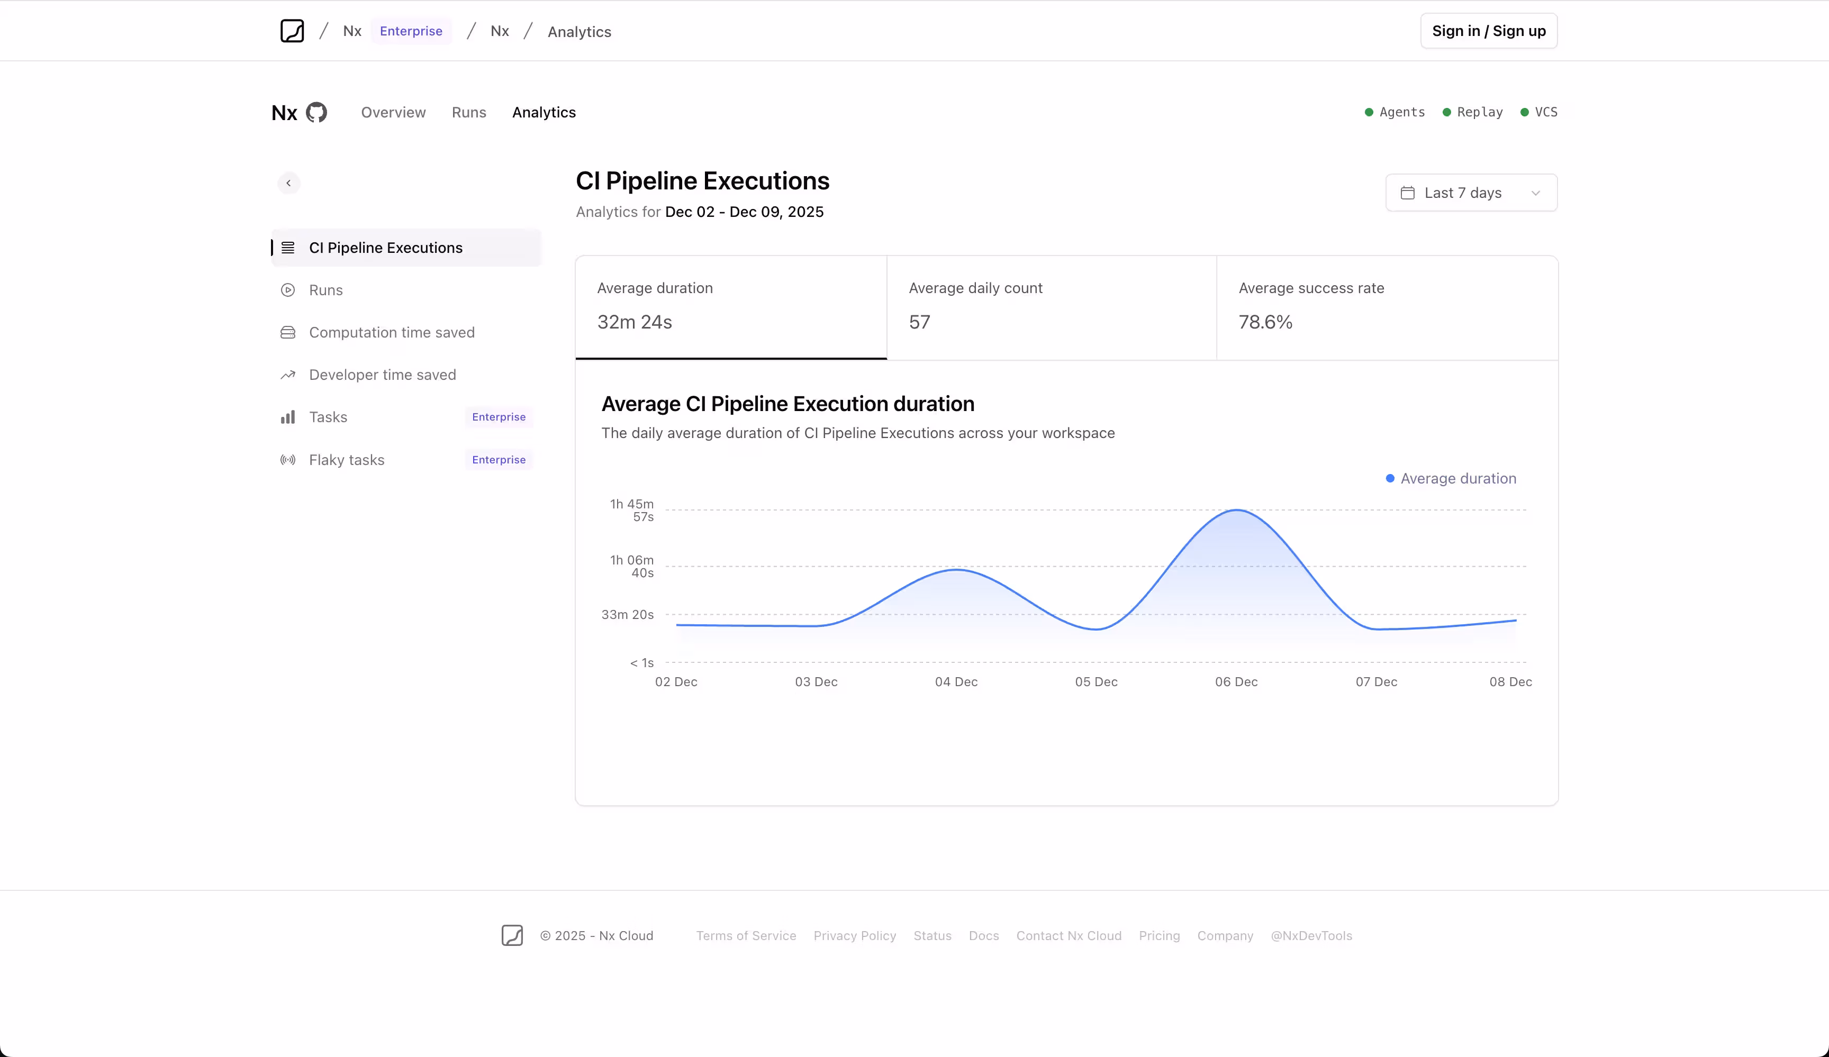Click the calendar icon in the date range picker
This screenshot has height=1057, width=1829.
pyautogui.click(x=1408, y=193)
